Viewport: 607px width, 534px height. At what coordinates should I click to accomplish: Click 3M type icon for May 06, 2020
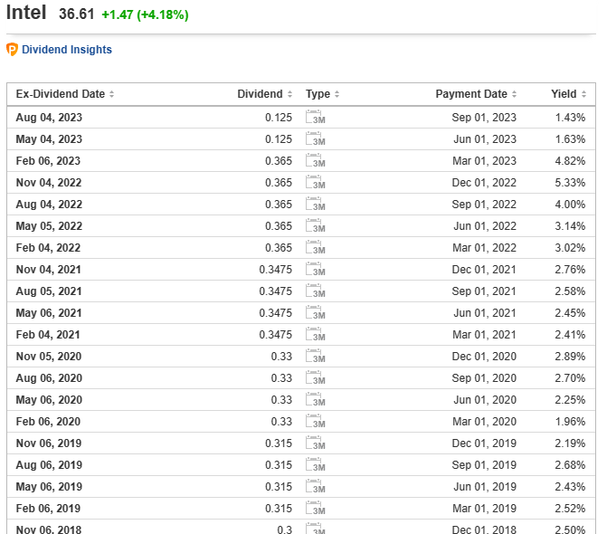[315, 399]
